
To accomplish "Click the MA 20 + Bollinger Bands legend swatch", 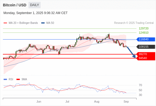I will pyautogui.click(x=5, y=23).
